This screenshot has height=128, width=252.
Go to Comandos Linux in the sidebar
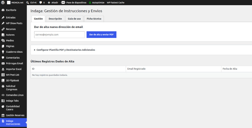coord(13,95)
